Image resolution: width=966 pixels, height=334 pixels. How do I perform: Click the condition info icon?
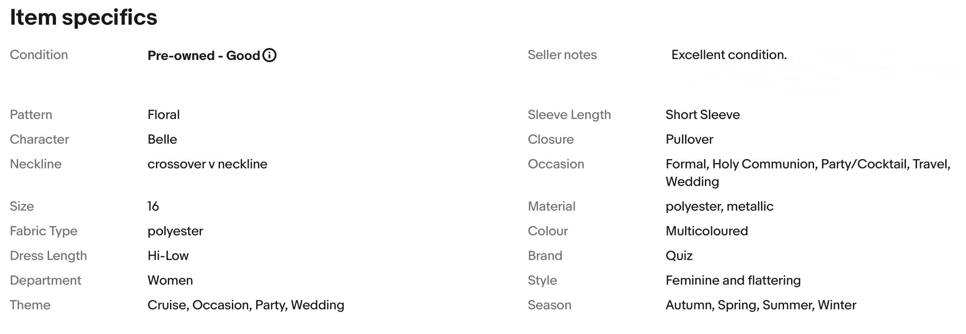coord(269,55)
